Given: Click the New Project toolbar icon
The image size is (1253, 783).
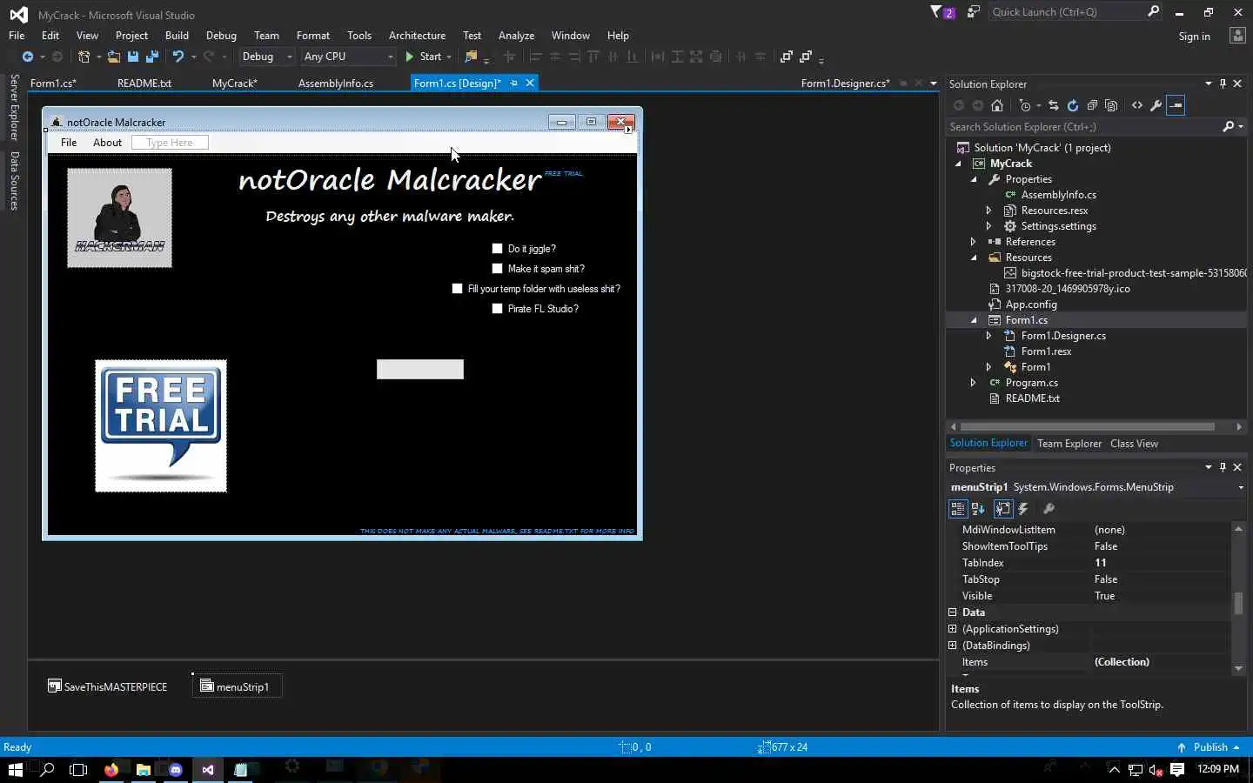Looking at the screenshot, I should click(84, 57).
